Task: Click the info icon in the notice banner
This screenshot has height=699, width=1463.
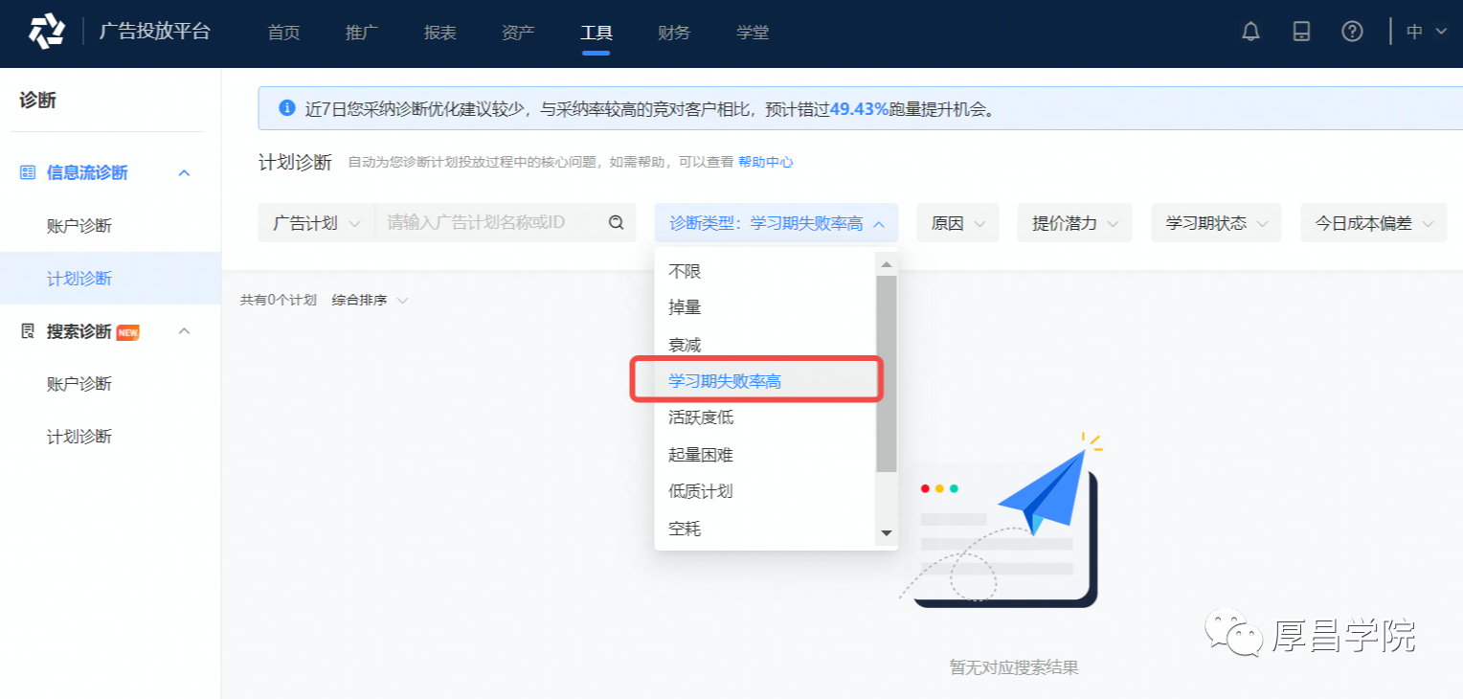Action: point(286,108)
